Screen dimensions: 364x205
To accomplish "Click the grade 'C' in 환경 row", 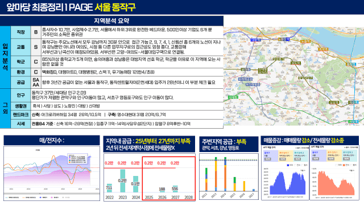I will tap(36, 72).
